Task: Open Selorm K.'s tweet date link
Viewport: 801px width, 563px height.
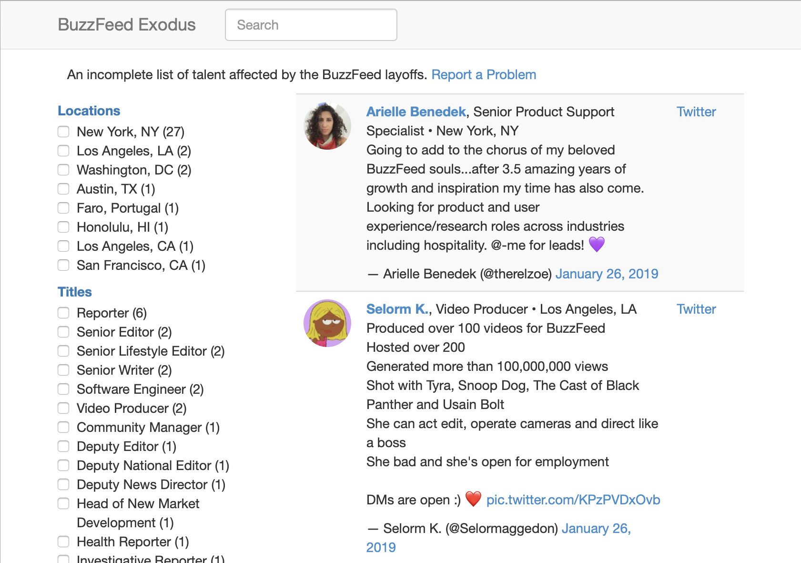Action: 596,528
